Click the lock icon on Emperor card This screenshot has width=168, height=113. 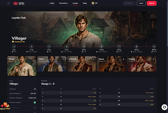(153, 59)
